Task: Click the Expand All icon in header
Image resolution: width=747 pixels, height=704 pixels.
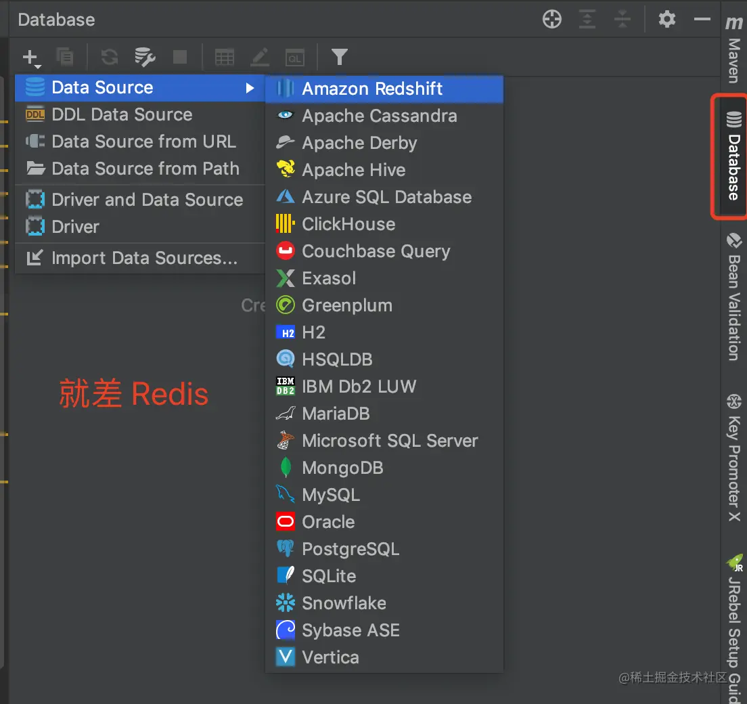Action: click(587, 20)
